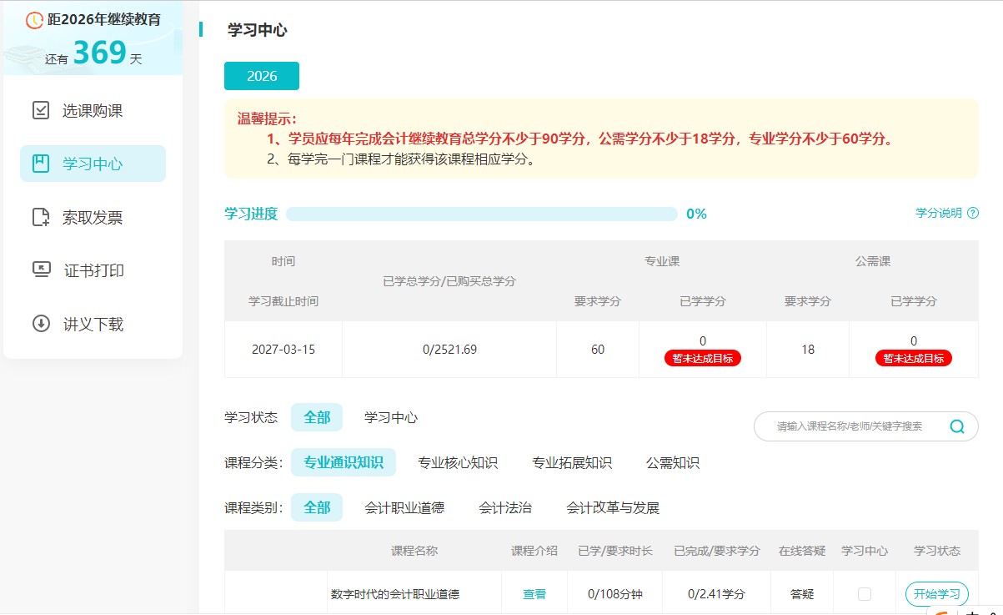Click course name 数字时代的会计职业道德
This screenshot has height=615, width=1003.
(x=395, y=594)
